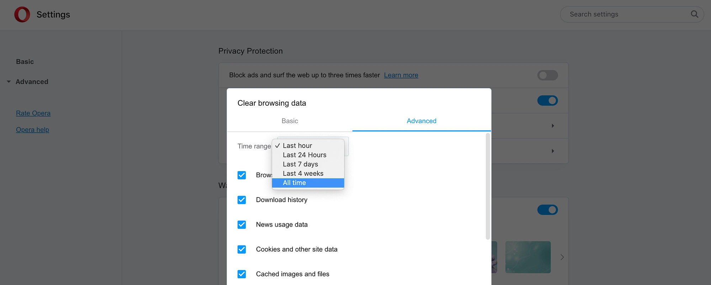Toggle the ad blocker switch
The width and height of the screenshot is (711, 285).
[x=547, y=75]
